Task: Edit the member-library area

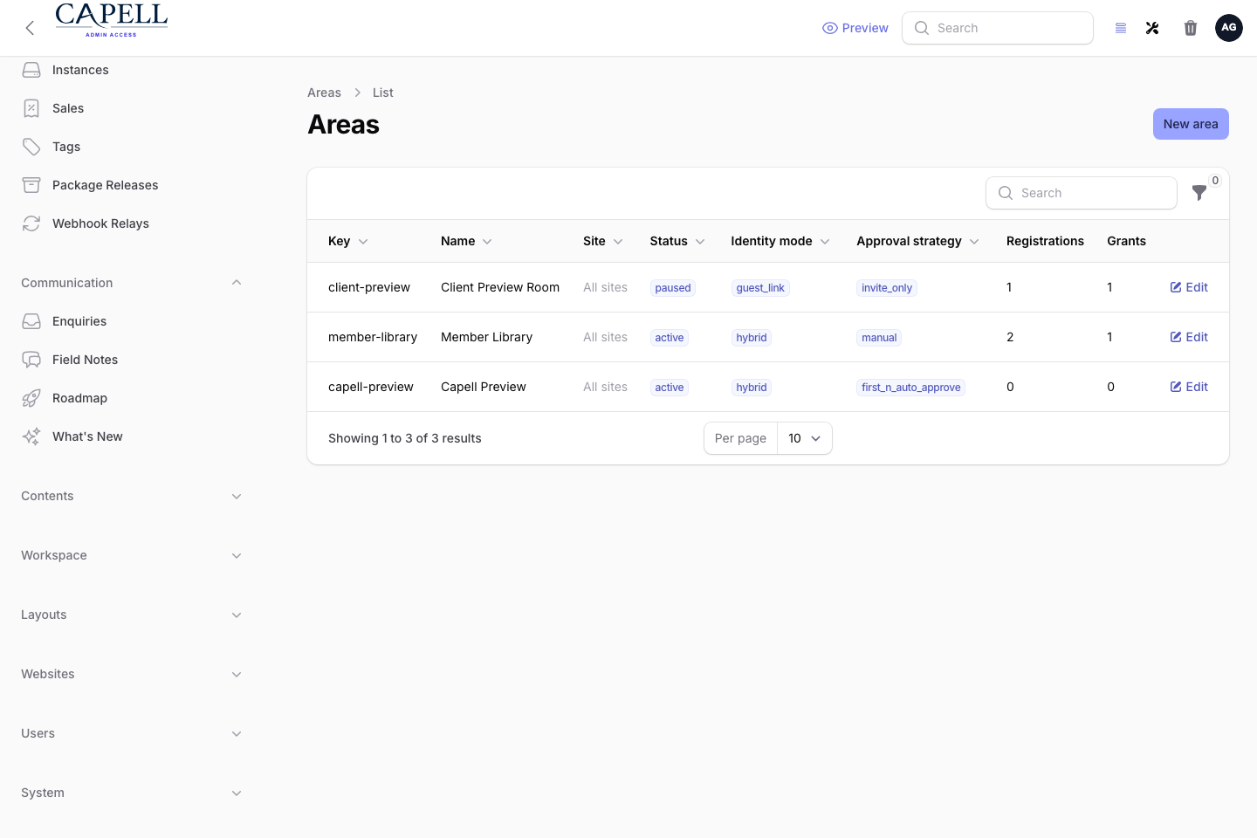Action: coord(1189,337)
